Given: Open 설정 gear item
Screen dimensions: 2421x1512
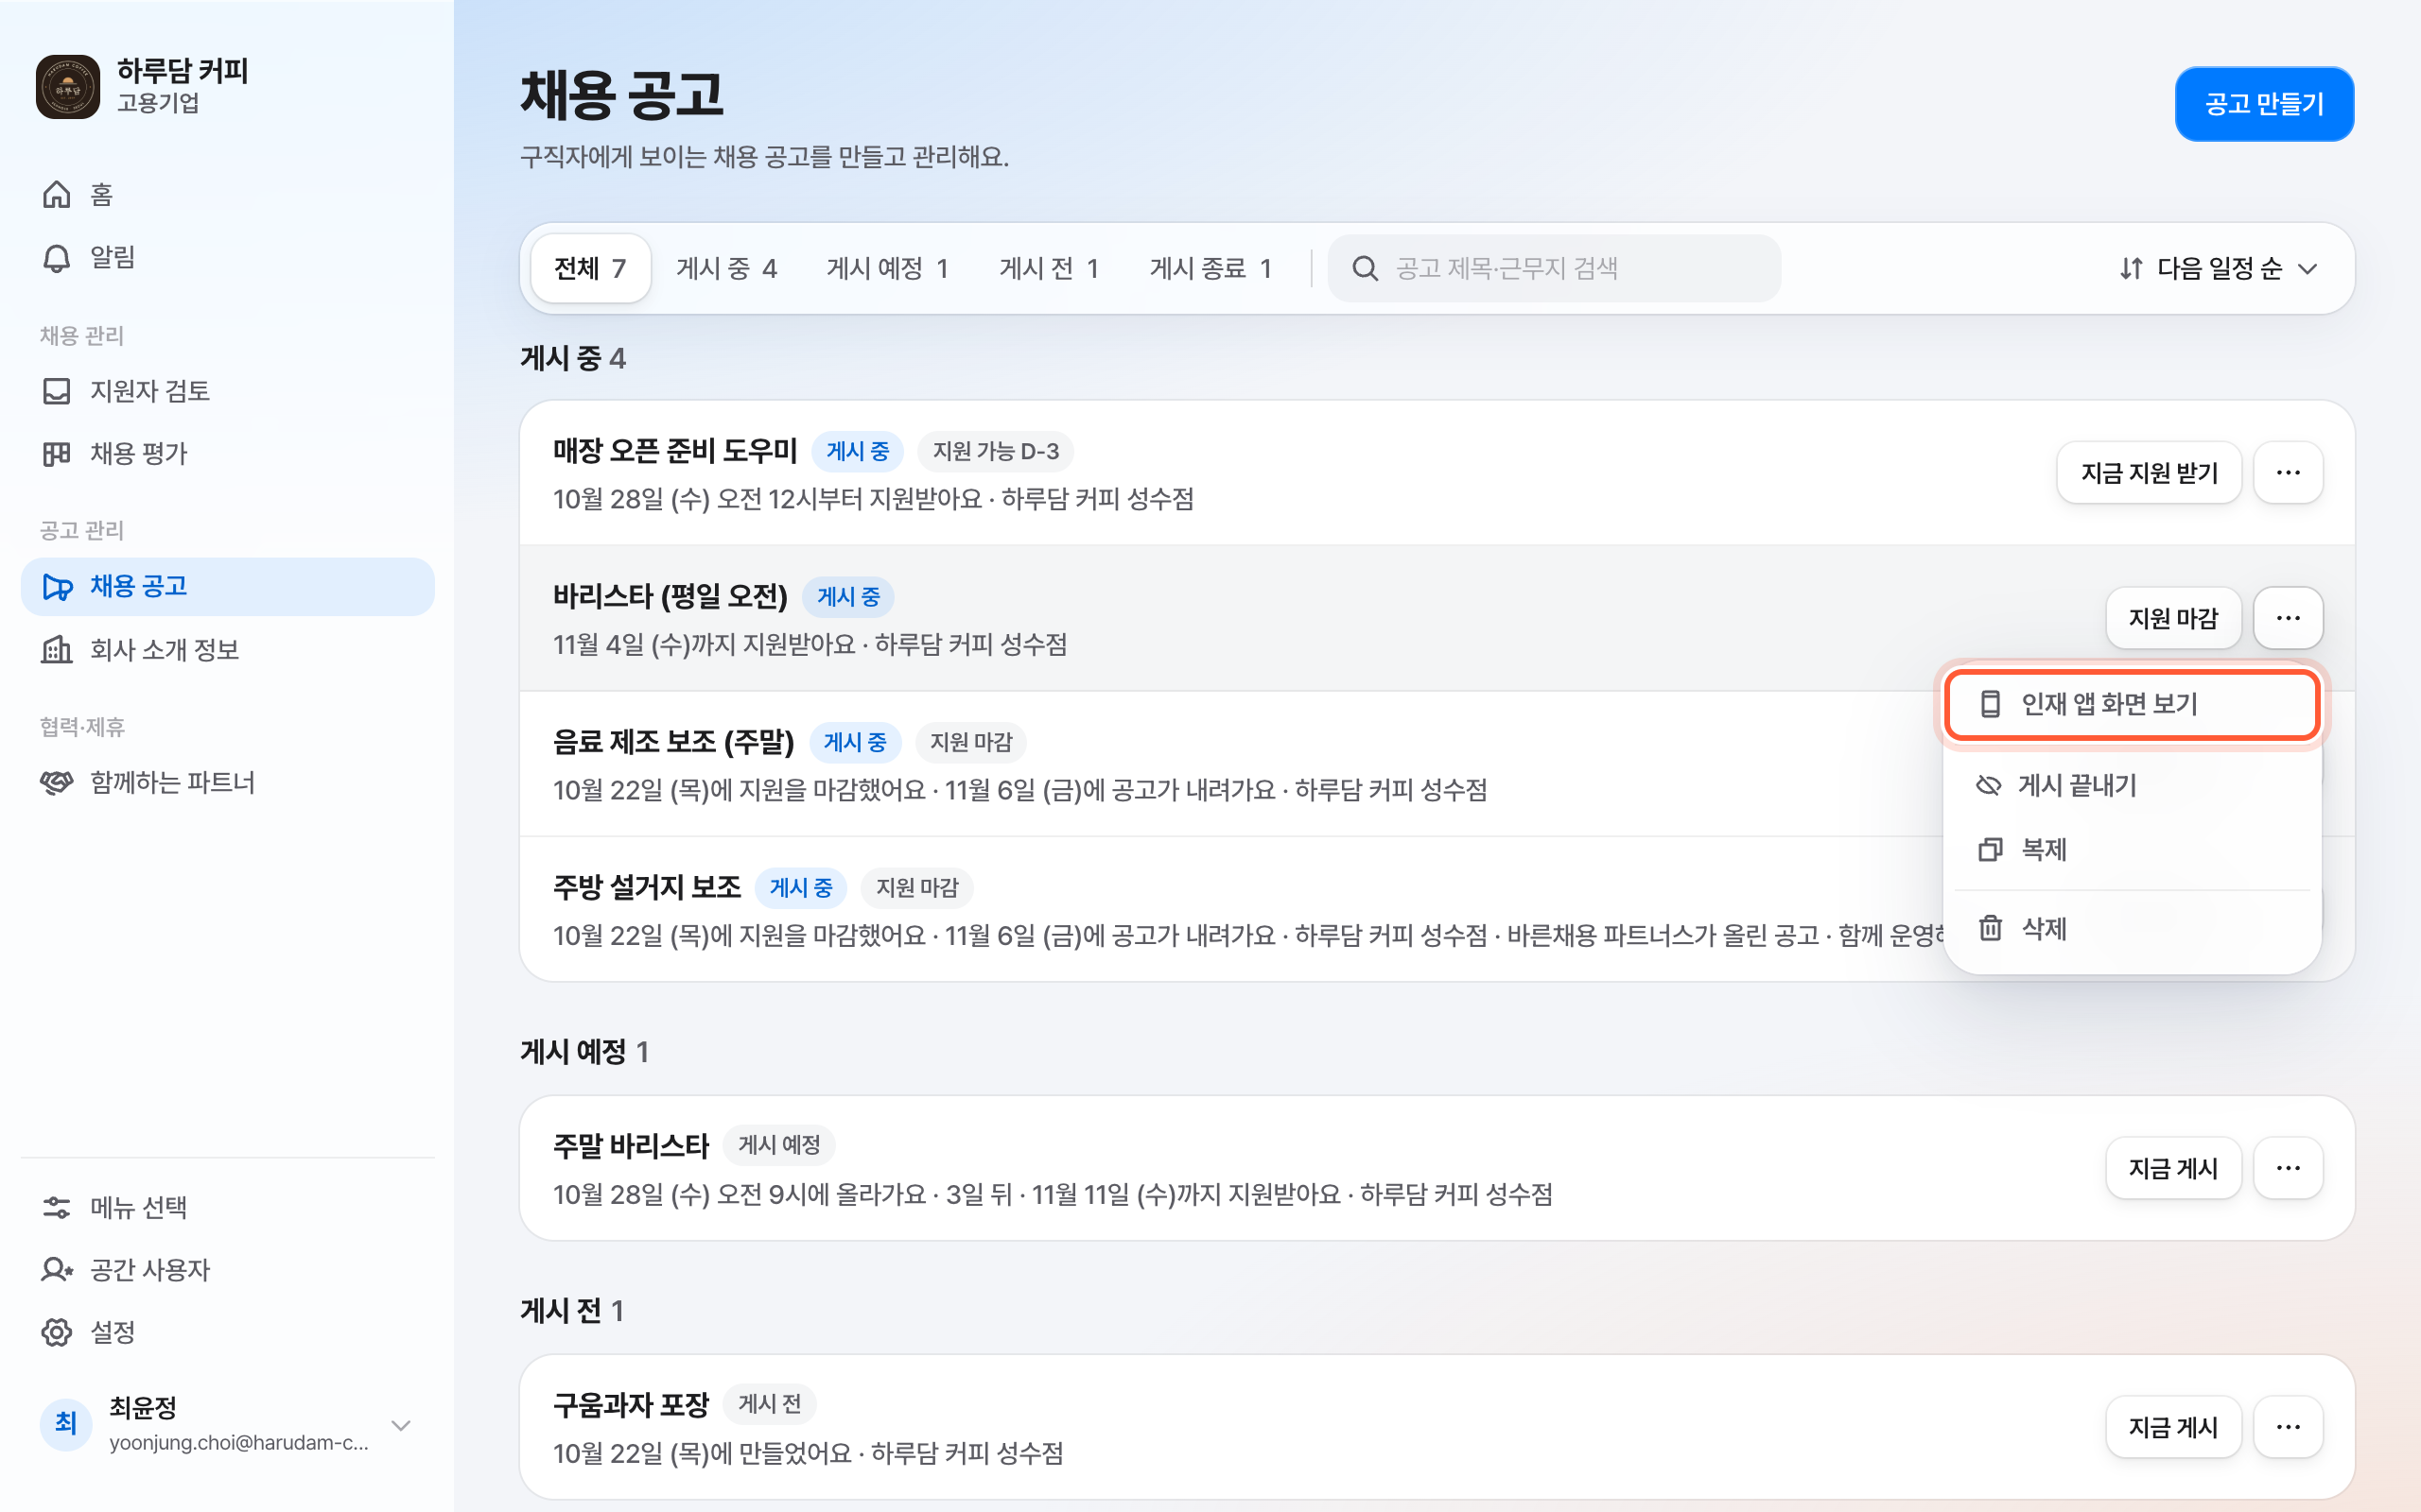Looking at the screenshot, I should pyautogui.click(x=227, y=1332).
